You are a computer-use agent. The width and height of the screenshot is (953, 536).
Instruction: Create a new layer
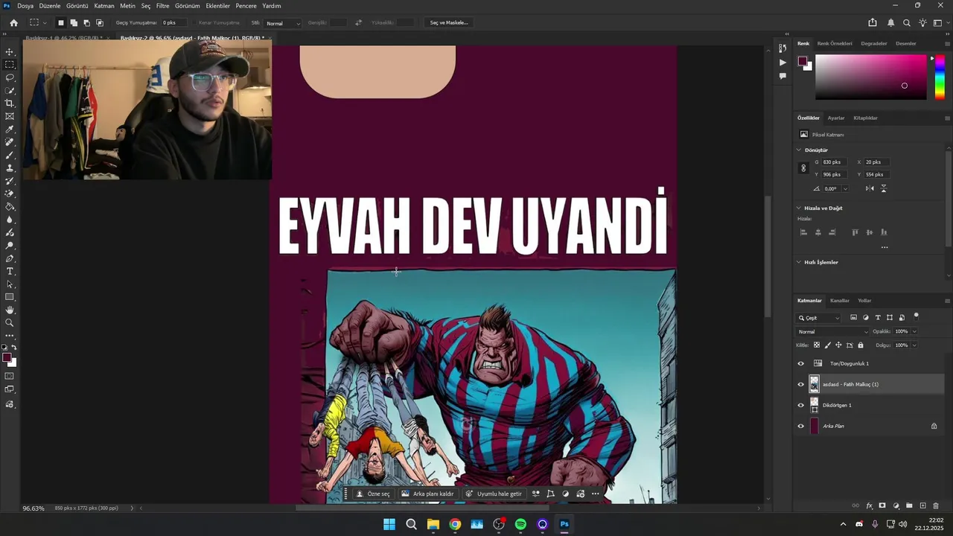coord(922,505)
